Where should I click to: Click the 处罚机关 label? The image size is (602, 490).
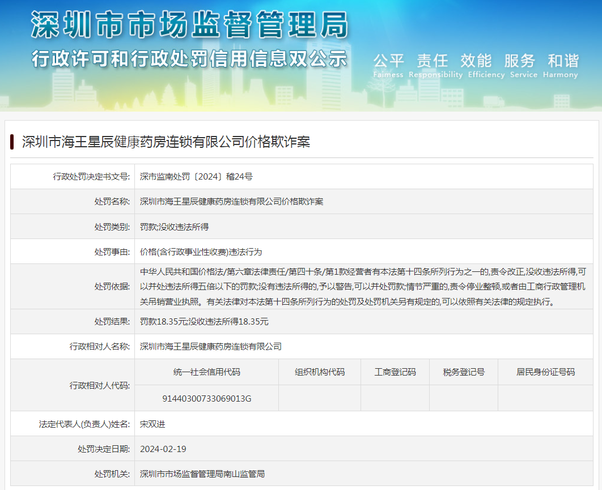pyautogui.click(x=112, y=474)
